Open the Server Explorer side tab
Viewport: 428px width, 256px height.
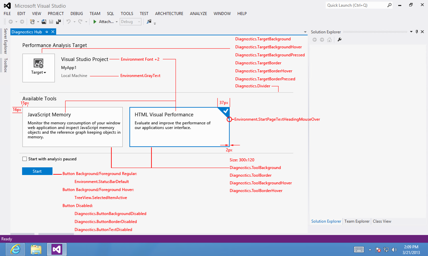click(5, 41)
